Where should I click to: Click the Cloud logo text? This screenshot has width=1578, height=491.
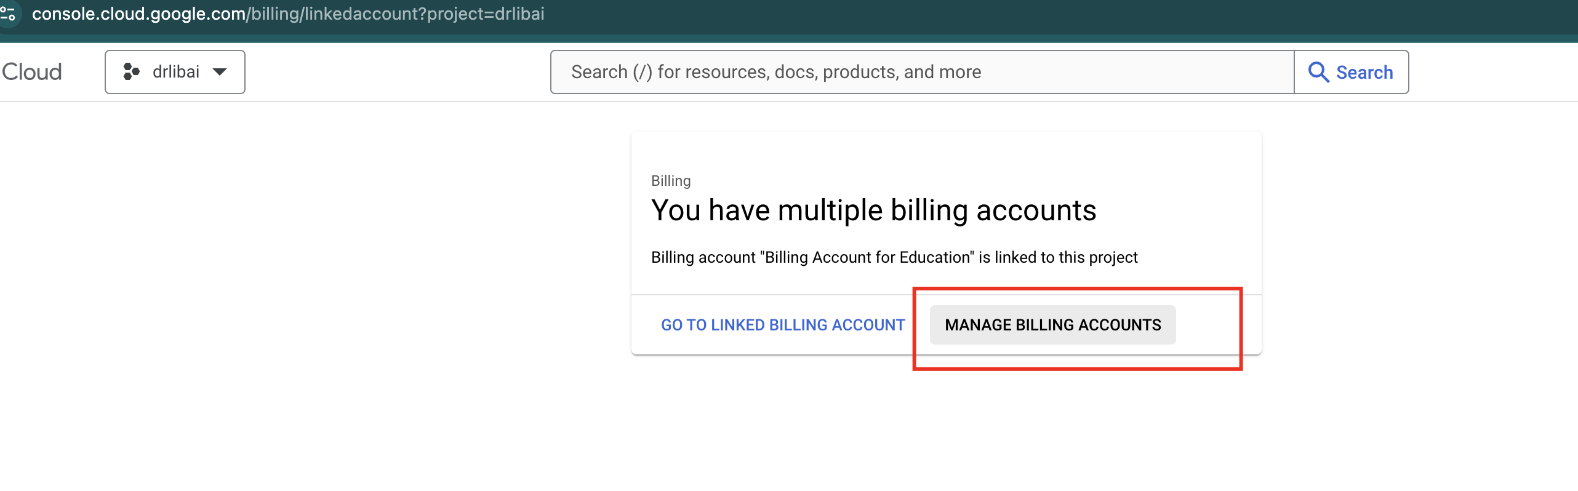pos(32,72)
